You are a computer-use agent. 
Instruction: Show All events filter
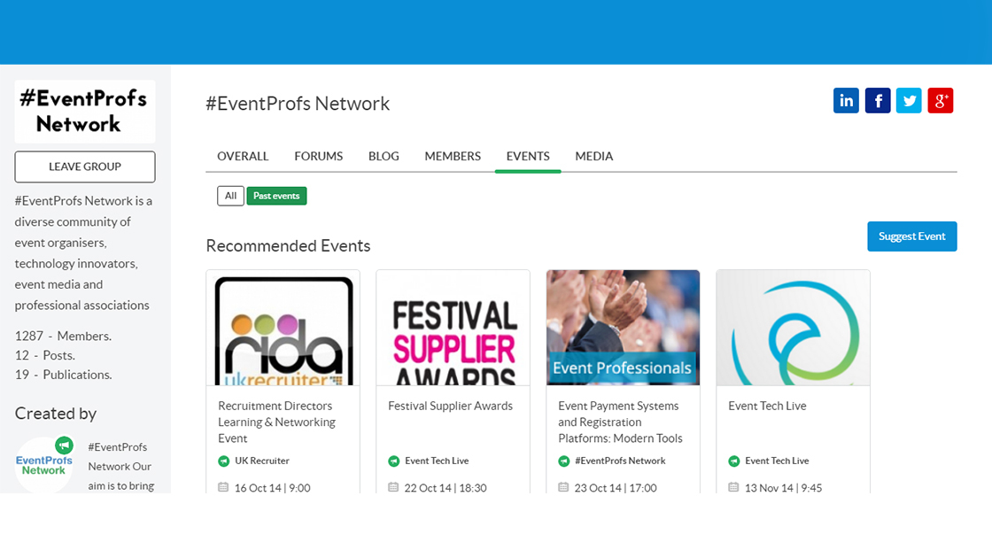click(230, 196)
